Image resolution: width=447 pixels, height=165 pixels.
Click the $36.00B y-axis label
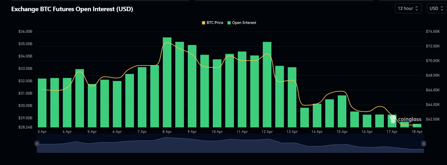click(x=26, y=32)
